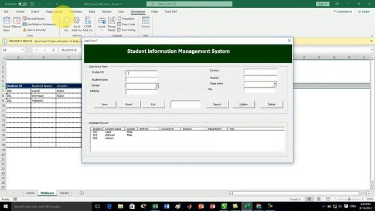Expand the Name Box dropdown
The height and width of the screenshot is (211, 375).
click(22, 50)
